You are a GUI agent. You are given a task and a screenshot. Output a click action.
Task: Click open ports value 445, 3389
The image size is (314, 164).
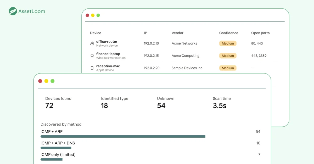[259, 56]
